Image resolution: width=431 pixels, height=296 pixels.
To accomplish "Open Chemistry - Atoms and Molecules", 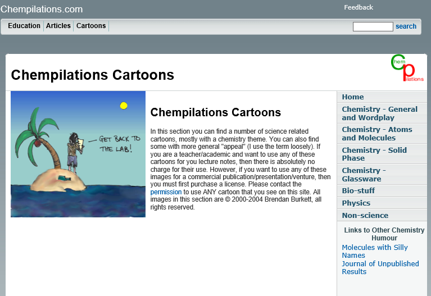I will 376,134.
